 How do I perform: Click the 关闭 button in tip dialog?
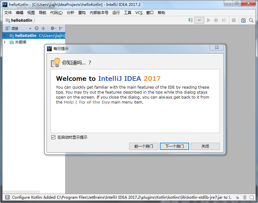205,146
